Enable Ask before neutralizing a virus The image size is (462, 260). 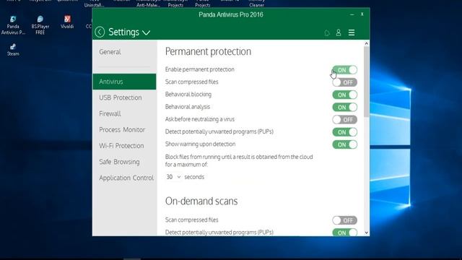pyautogui.click(x=345, y=120)
